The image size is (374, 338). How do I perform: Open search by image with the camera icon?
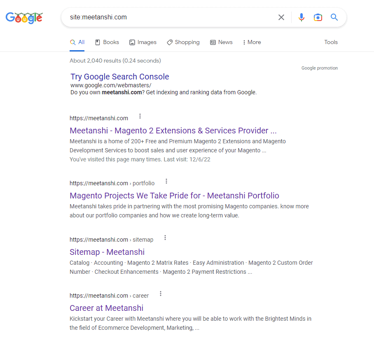pos(318,17)
